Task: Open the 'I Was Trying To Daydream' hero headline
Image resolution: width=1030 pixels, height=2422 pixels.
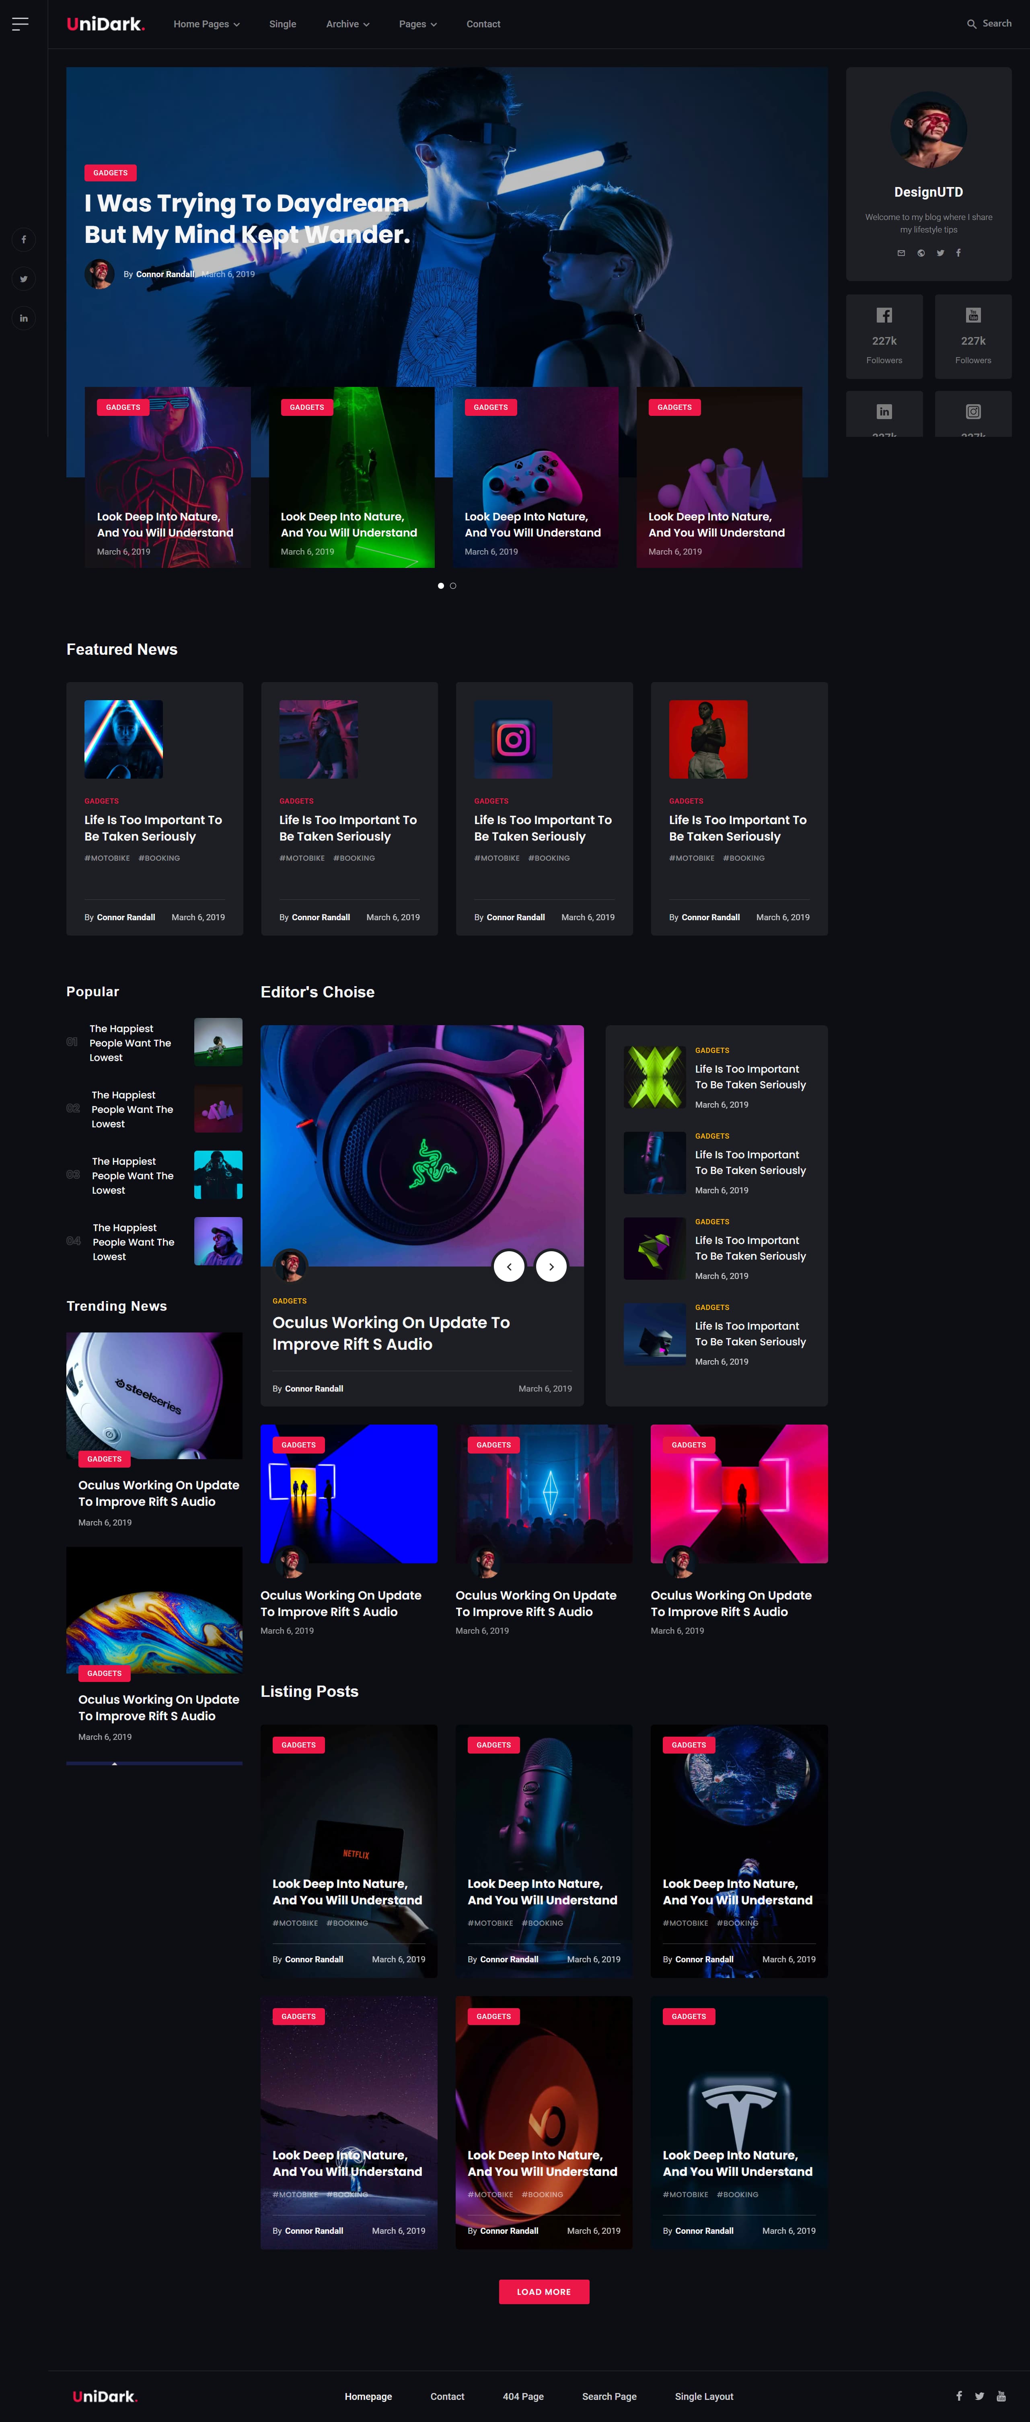Action: (x=247, y=218)
